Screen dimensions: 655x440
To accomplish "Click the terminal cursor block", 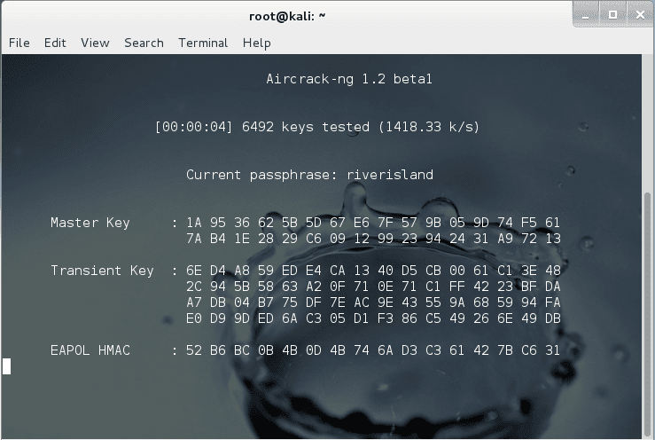I will coord(7,366).
